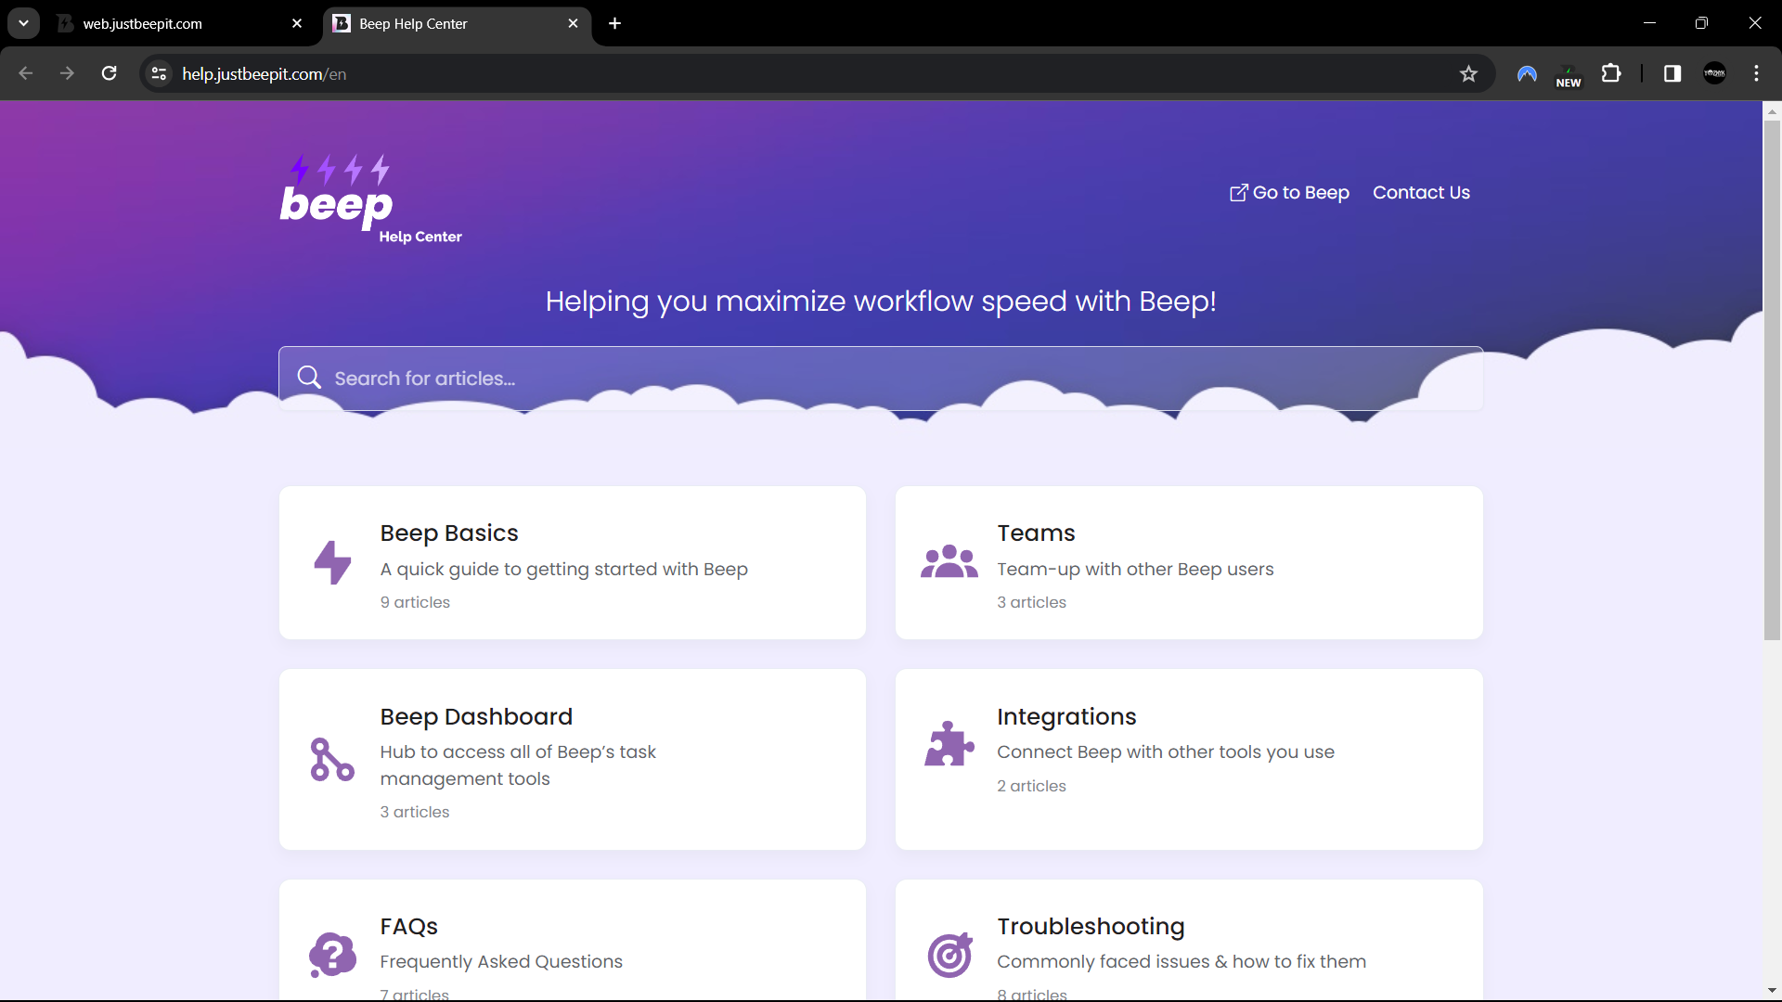Open the Troubleshooting collection title
This screenshot has width=1782, height=1002.
1091,927
